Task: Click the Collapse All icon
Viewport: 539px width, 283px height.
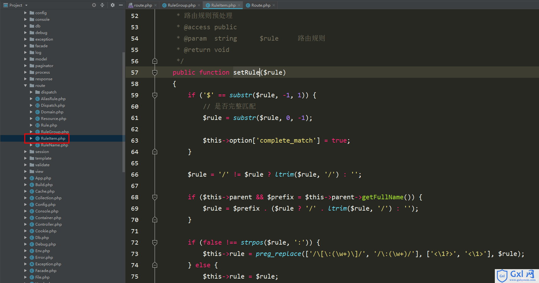Action: [x=102, y=5]
